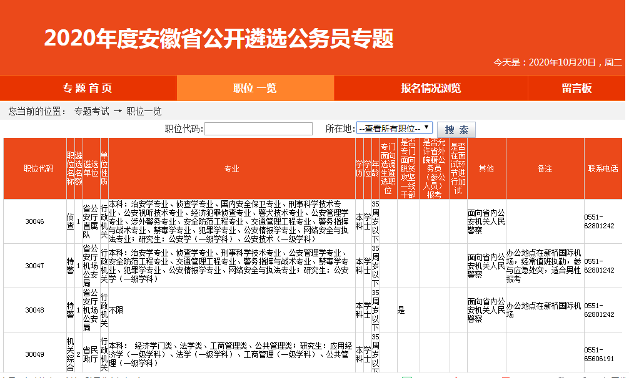Click the 备注 column header
This screenshot has height=378, width=629.
coord(544,168)
